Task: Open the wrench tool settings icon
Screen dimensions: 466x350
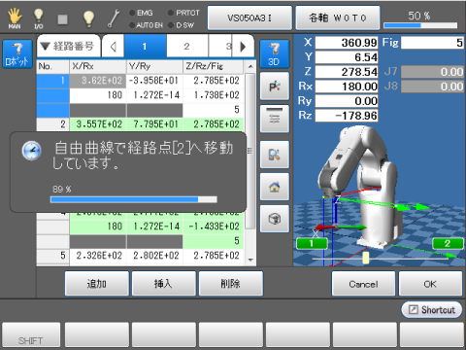Action: [114, 18]
